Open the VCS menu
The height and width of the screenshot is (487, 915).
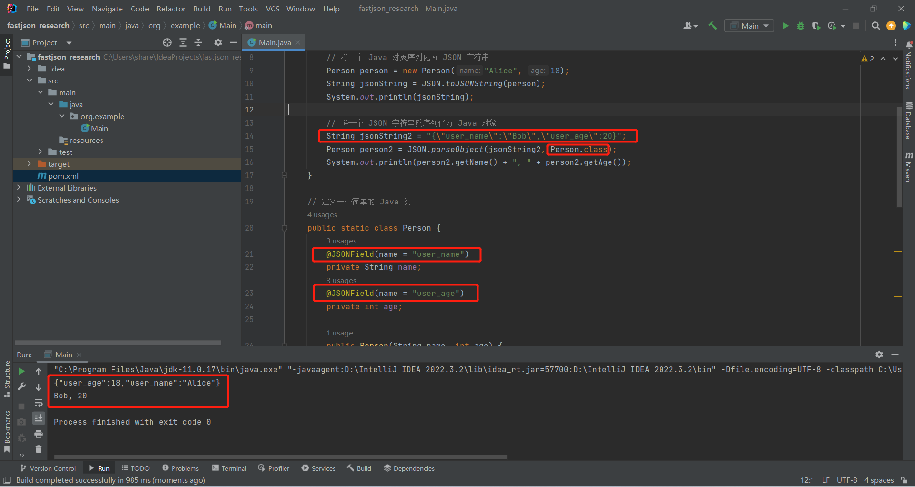273,9
